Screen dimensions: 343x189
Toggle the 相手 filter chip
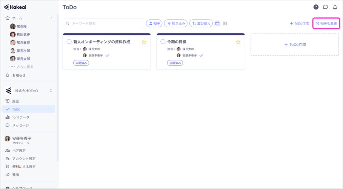click(154, 23)
